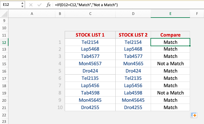Select Not a Match cell in row 15
The image size is (204, 124).
tap(170, 63)
